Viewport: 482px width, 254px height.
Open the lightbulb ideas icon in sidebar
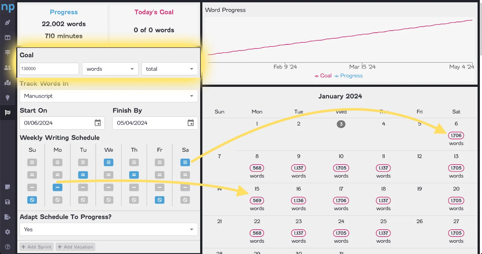[x=8, y=98]
